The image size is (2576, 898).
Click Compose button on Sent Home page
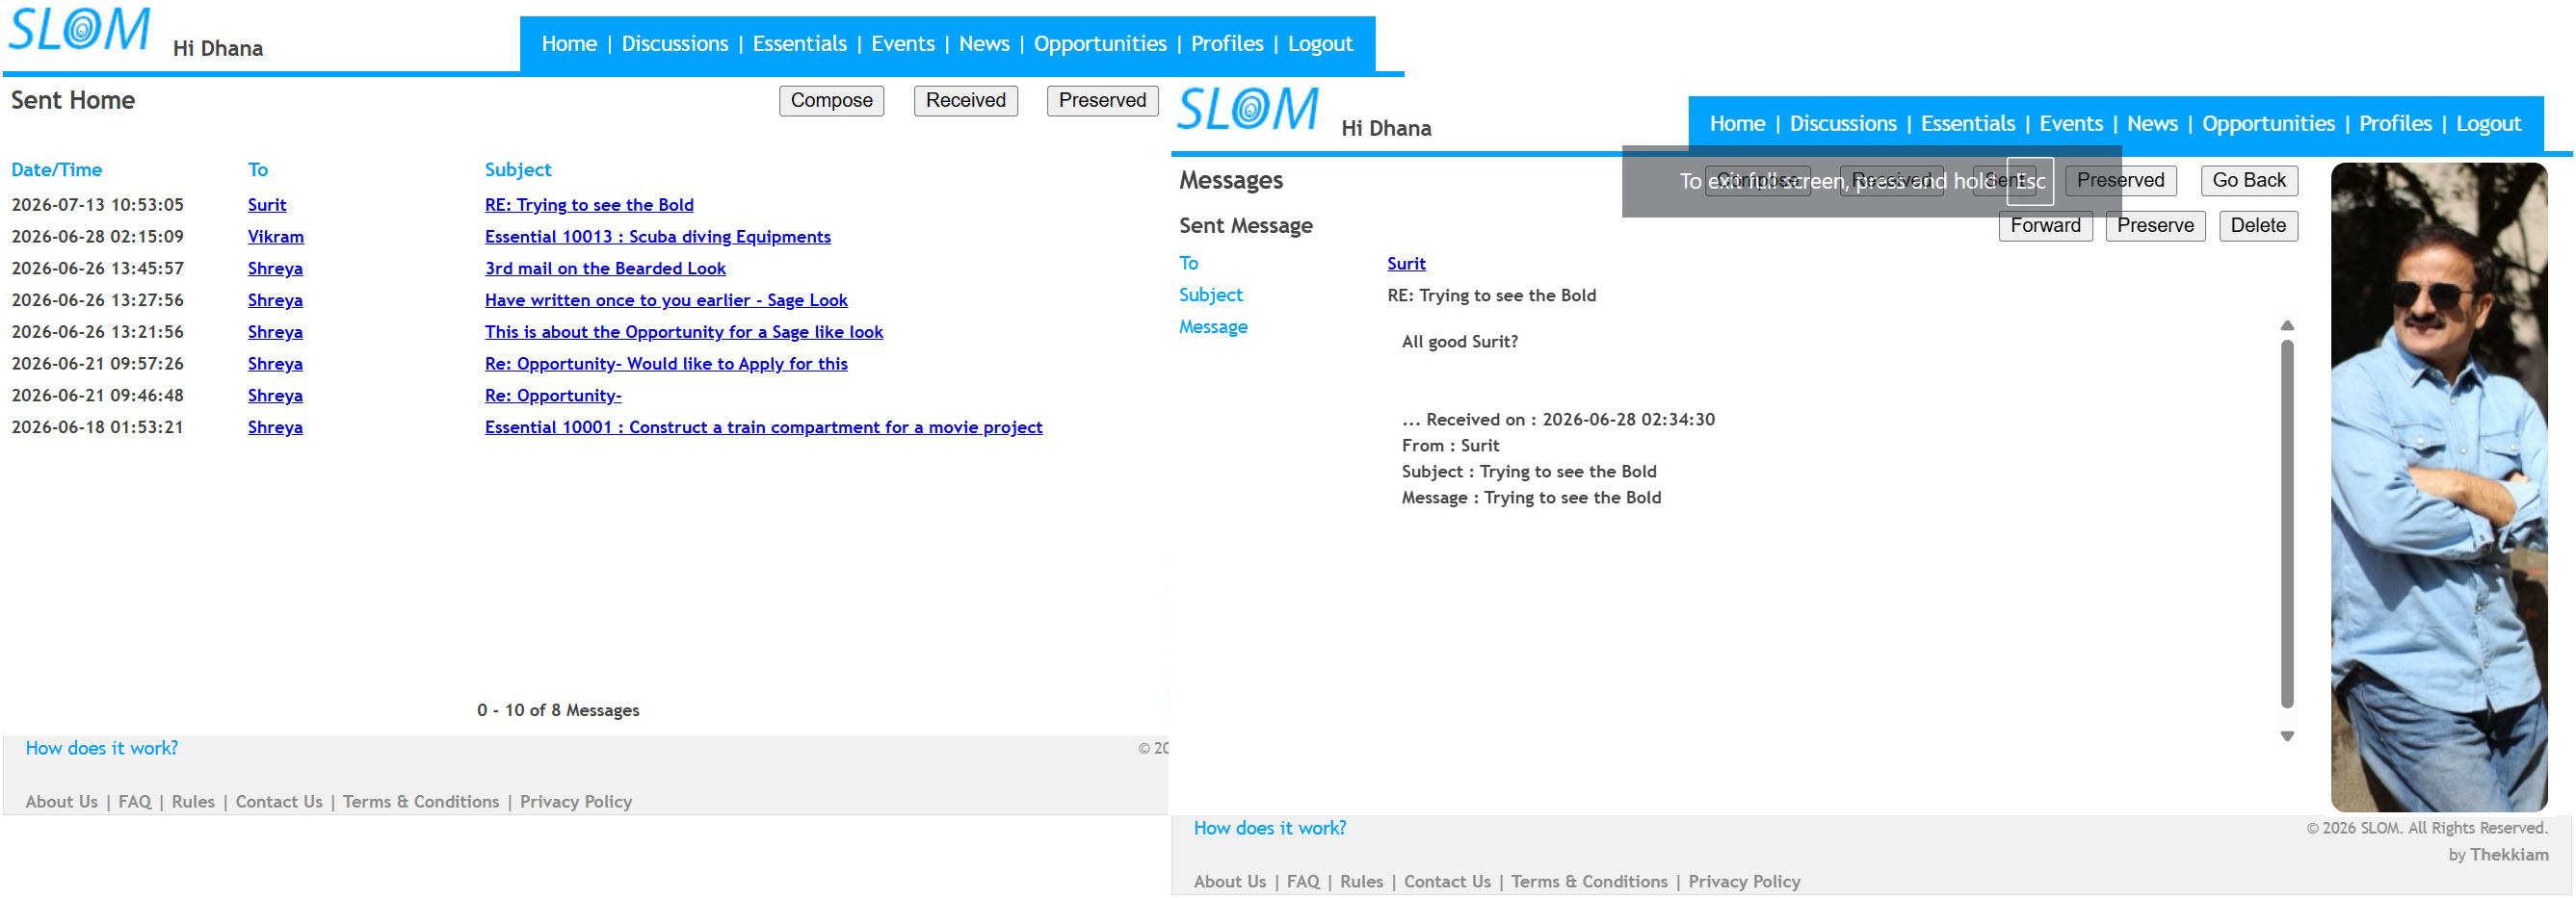832,100
